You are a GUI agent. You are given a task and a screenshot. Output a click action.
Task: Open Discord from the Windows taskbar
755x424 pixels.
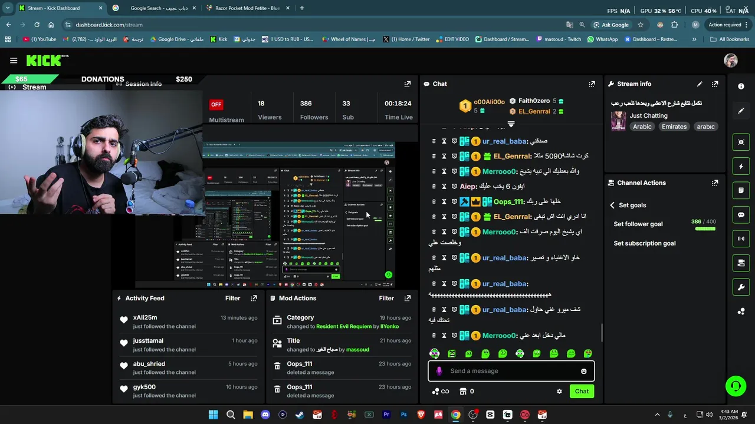[x=265, y=415]
